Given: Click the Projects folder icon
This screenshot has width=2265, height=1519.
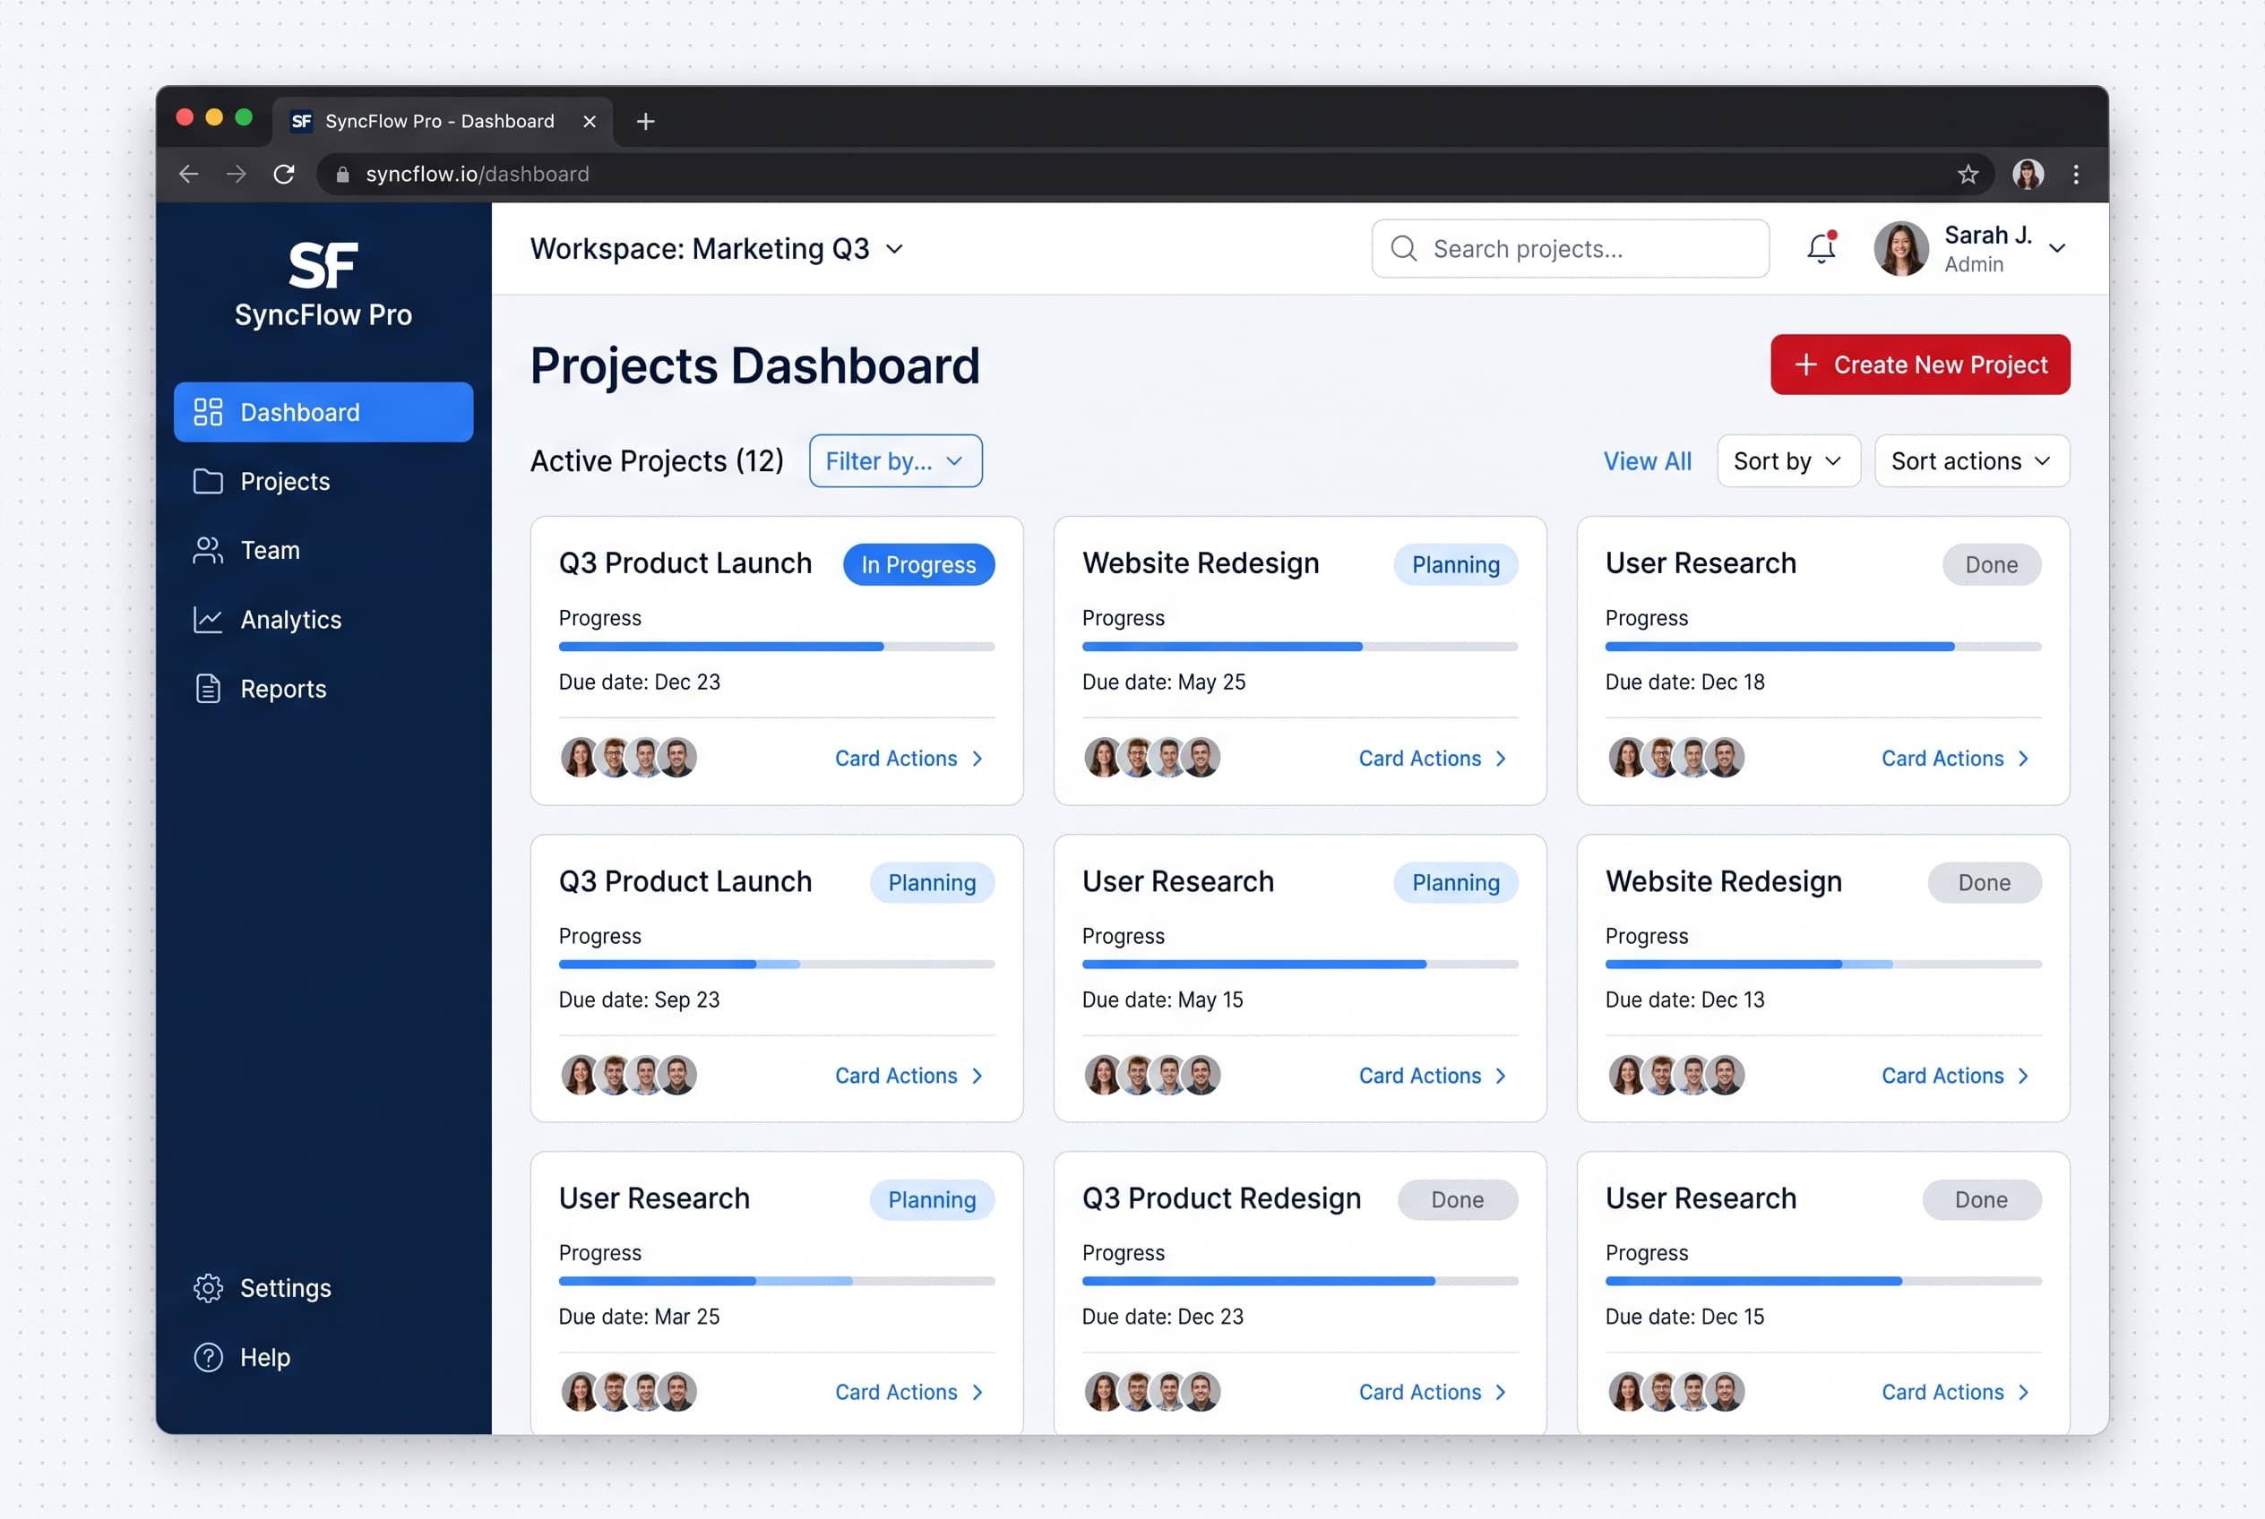Looking at the screenshot, I should tap(207, 482).
